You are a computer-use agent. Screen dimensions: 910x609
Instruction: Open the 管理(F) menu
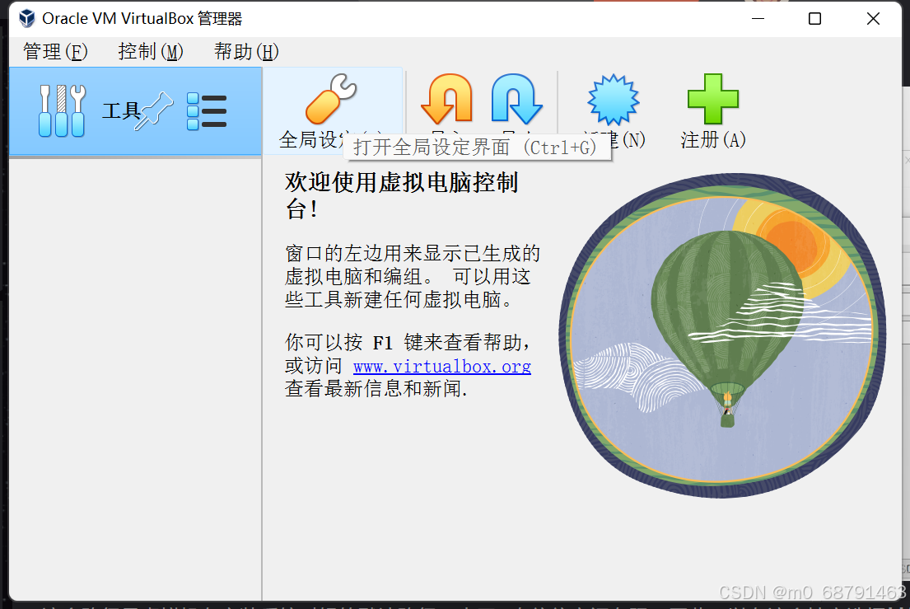click(55, 52)
